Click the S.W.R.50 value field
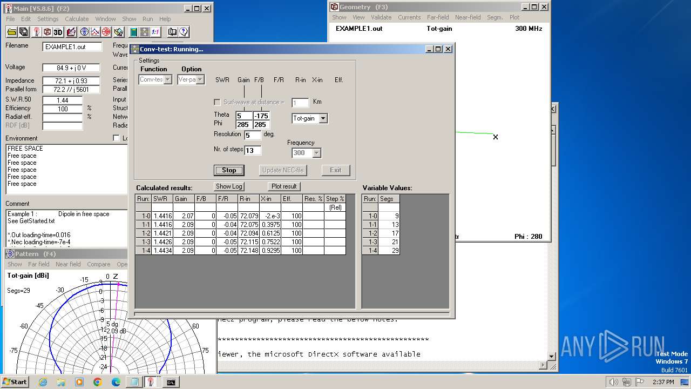The image size is (691, 389). tap(62, 100)
